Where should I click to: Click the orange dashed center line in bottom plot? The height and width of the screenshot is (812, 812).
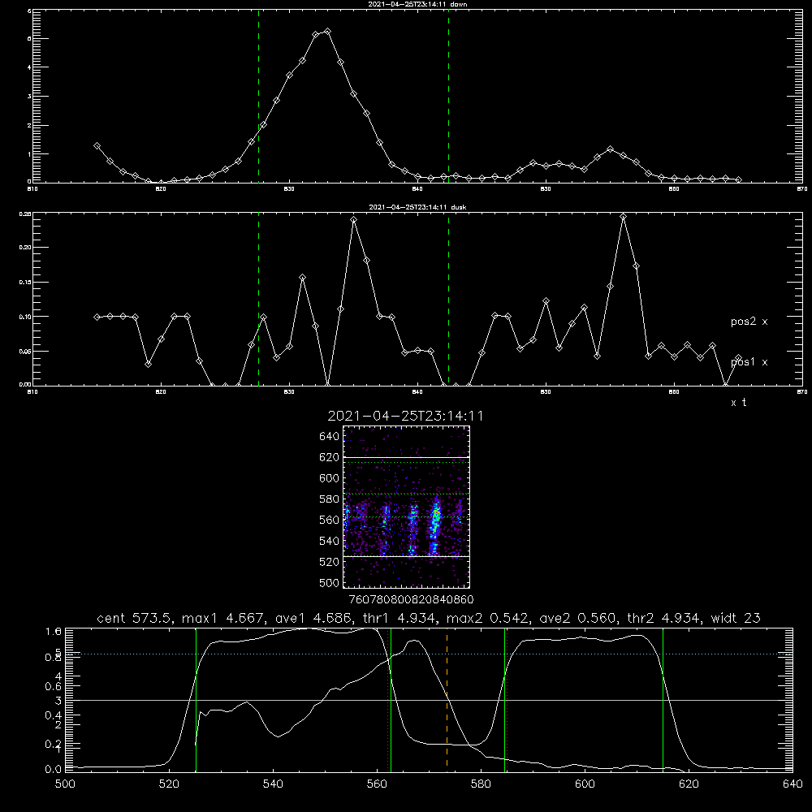[x=447, y=699]
